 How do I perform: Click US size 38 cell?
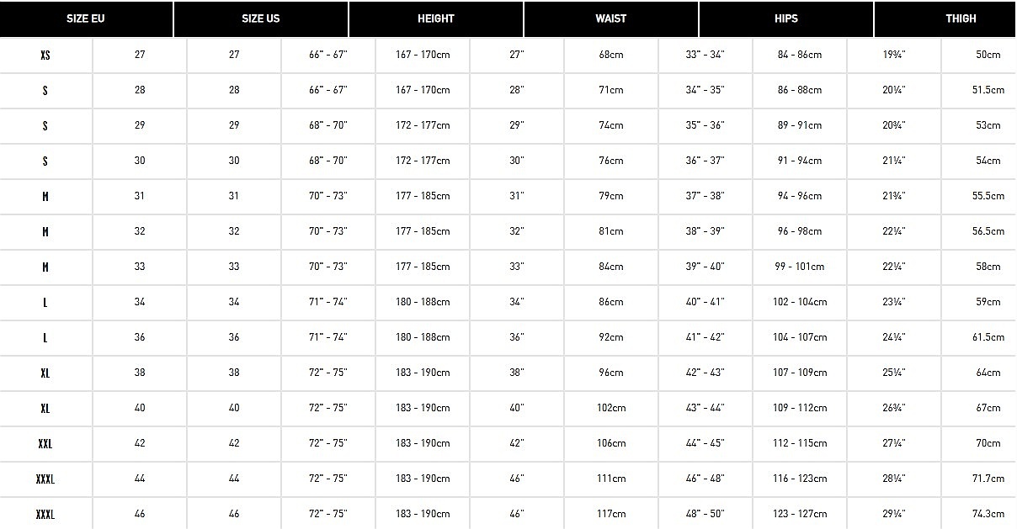(234, 373)
